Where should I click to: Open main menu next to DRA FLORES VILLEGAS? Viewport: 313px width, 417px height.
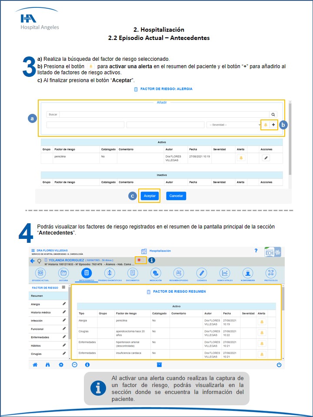tap(33, 251)
